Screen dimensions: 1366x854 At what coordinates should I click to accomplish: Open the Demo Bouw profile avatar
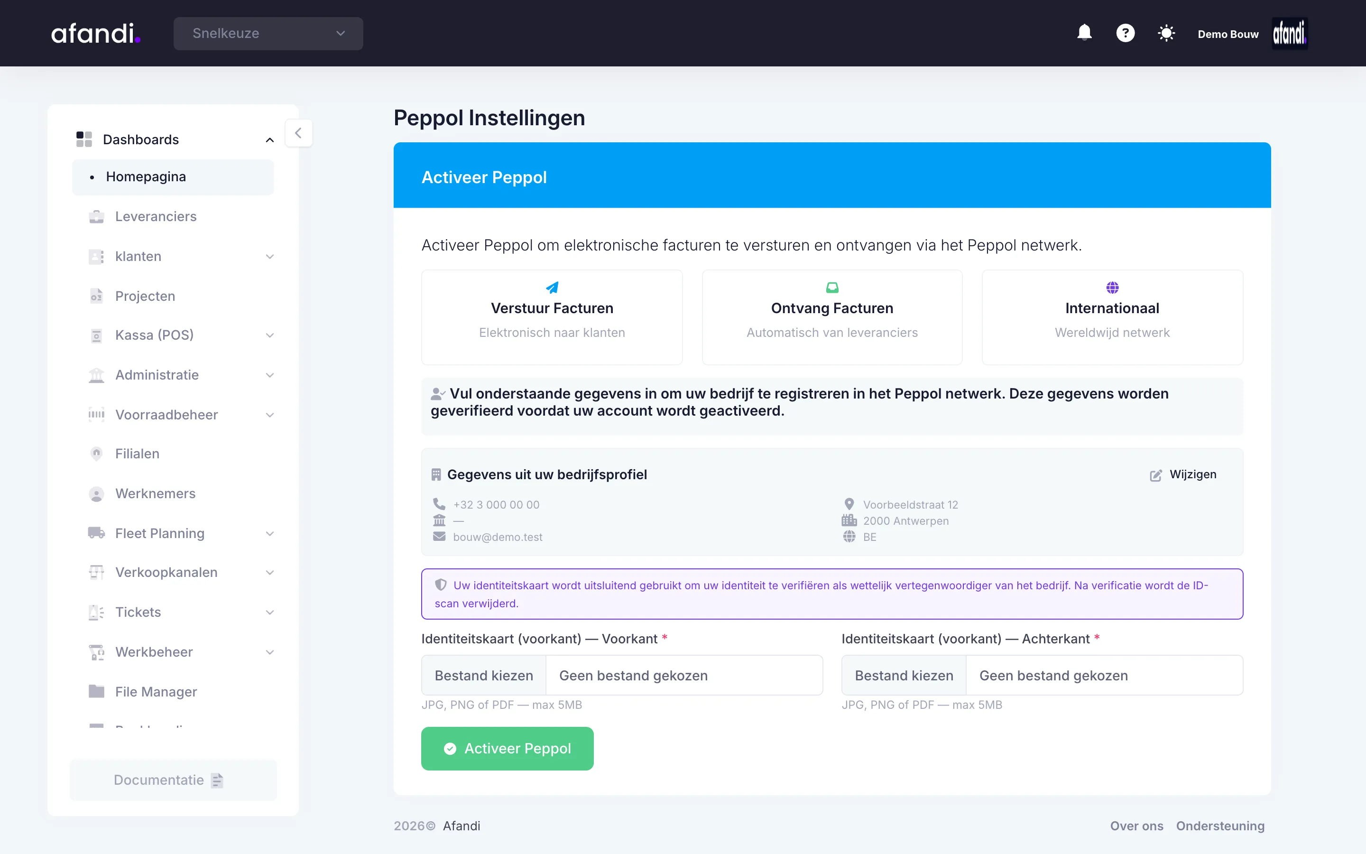tap(1289, 33)
